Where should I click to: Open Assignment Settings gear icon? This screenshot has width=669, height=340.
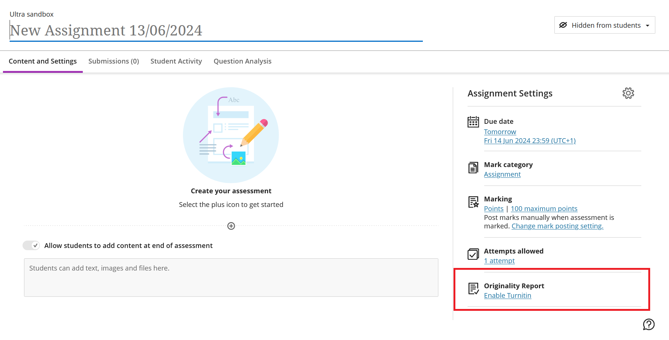point(628,93)
